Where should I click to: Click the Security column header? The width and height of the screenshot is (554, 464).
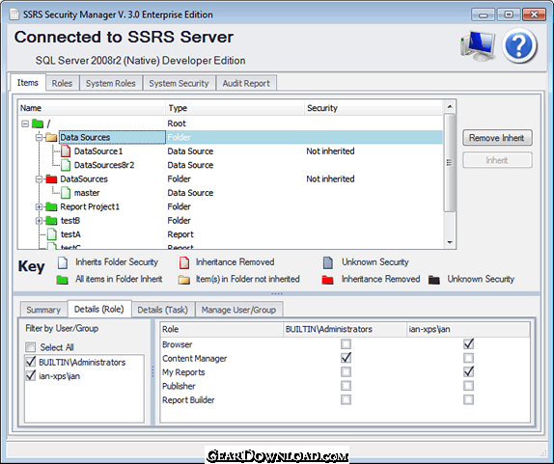tap(374, 108)
